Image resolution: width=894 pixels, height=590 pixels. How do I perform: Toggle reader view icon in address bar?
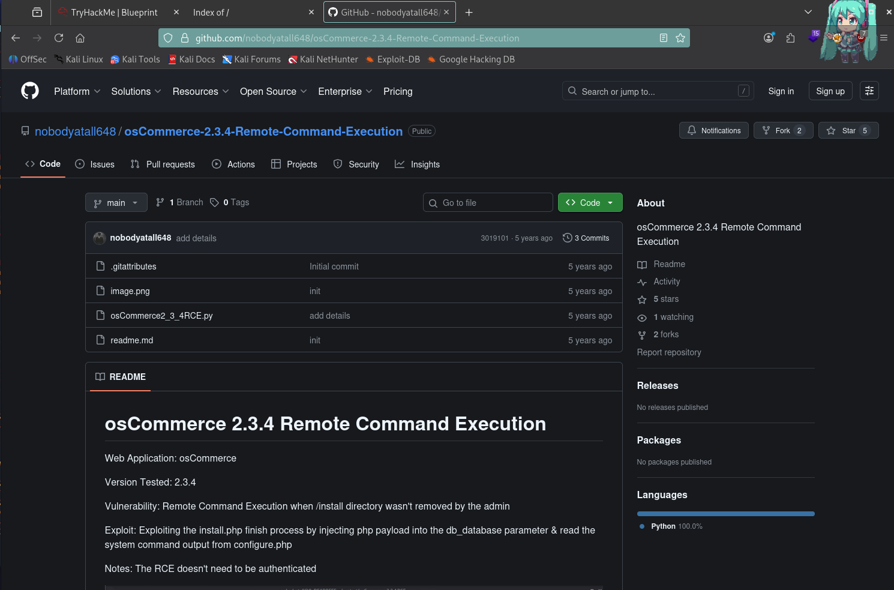(664, 38)
